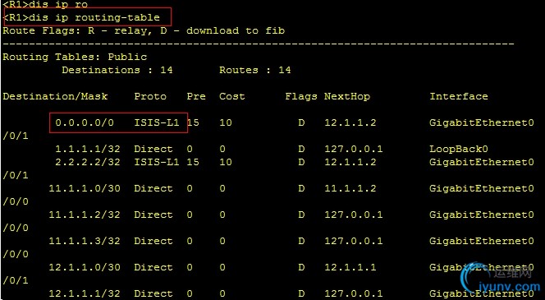Click the "Destination/Mask" column header
Viewport: 545px width, 300px height.
(x=55, y=96)
